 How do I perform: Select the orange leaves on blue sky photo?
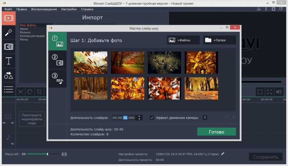coord(127,89)
